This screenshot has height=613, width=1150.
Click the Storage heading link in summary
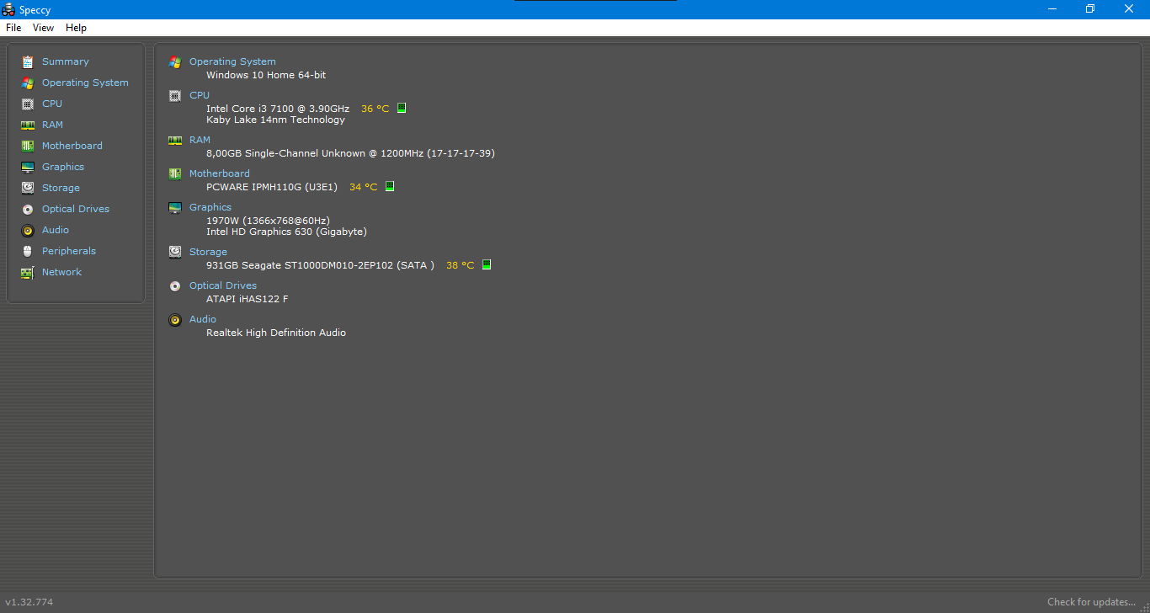tap(208, 252)
